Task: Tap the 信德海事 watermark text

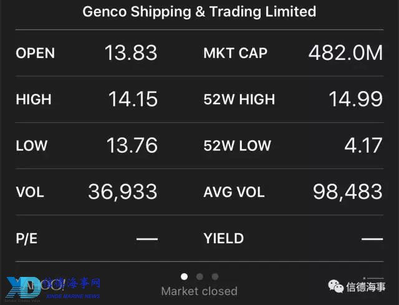Action: coord(366,287)
